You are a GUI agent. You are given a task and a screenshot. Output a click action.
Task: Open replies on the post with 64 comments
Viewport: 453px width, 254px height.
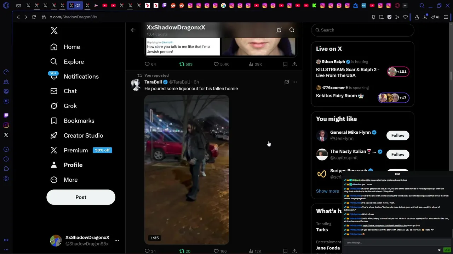(150, 64)
